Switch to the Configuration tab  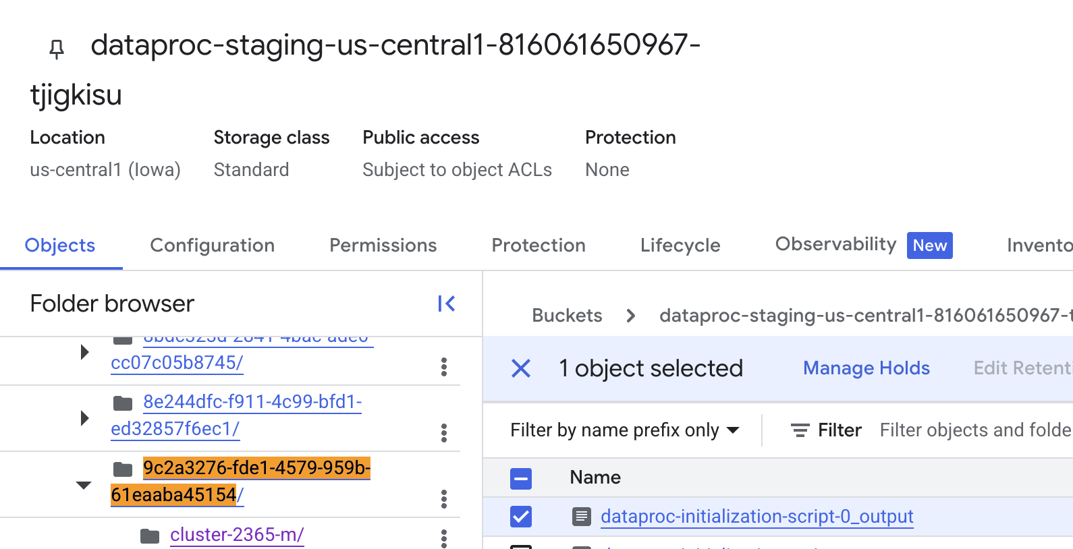[x=212, y=245]
